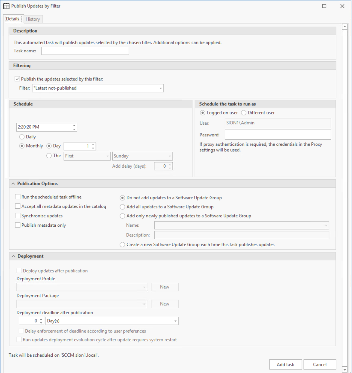Collapse the Publication Options section chevron
Screen dimensions: 352x373
13,184
